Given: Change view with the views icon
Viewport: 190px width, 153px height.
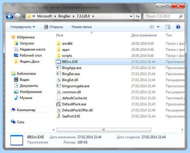Looking at the screenshot, I should 152,27.
